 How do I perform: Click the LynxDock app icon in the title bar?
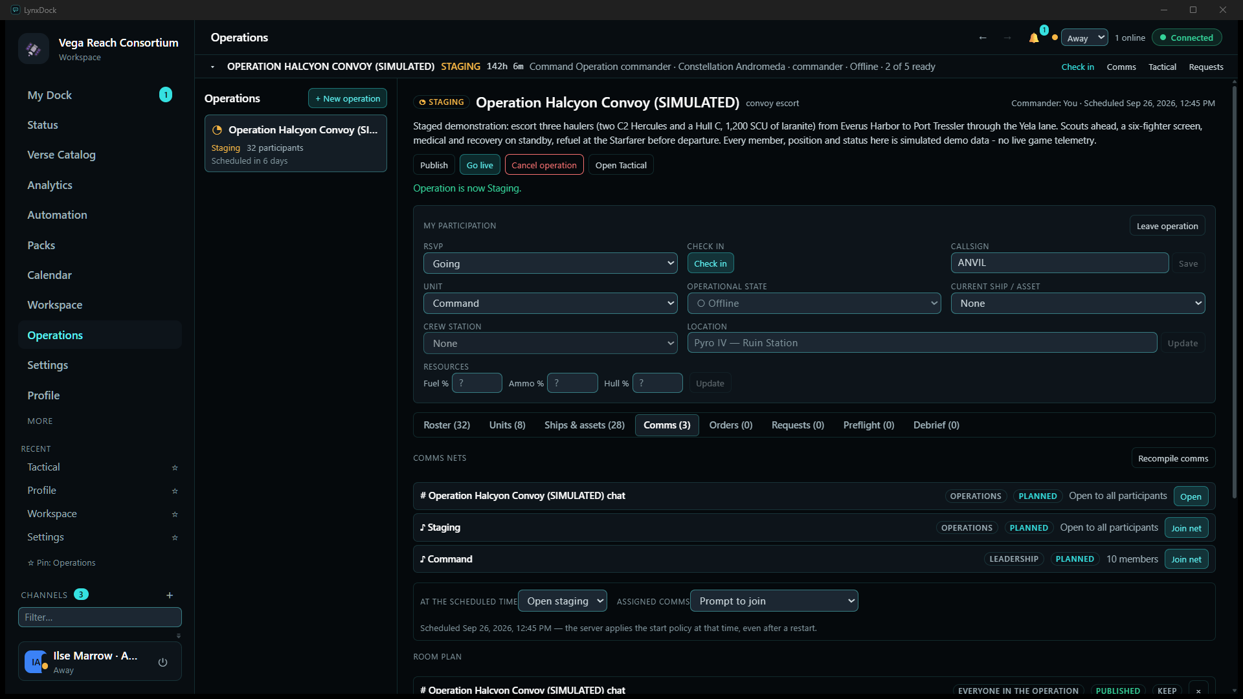tap(16, 10)
